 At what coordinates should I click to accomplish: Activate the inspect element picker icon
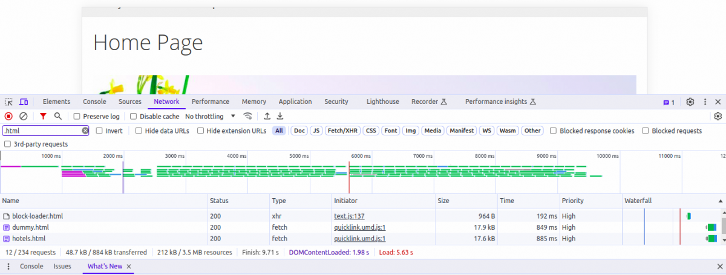pos(8,102)
